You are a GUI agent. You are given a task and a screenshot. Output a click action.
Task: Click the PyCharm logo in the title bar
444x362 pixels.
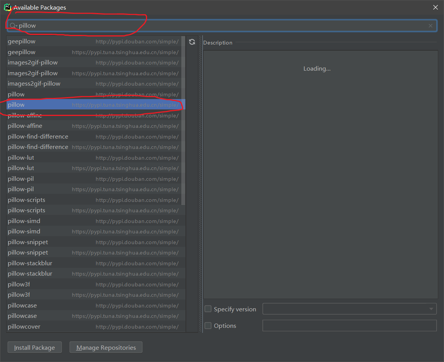click(x=7, y=7)
